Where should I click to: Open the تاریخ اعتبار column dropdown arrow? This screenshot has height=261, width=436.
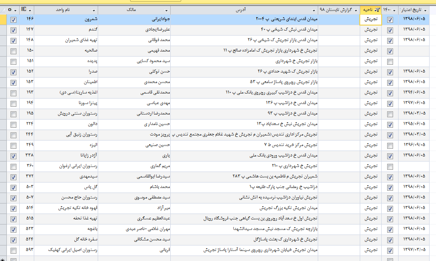[x=425, y=10]
